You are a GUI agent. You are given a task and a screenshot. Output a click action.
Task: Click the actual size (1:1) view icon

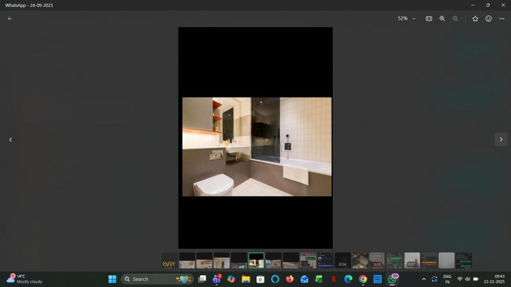[429, 18]
